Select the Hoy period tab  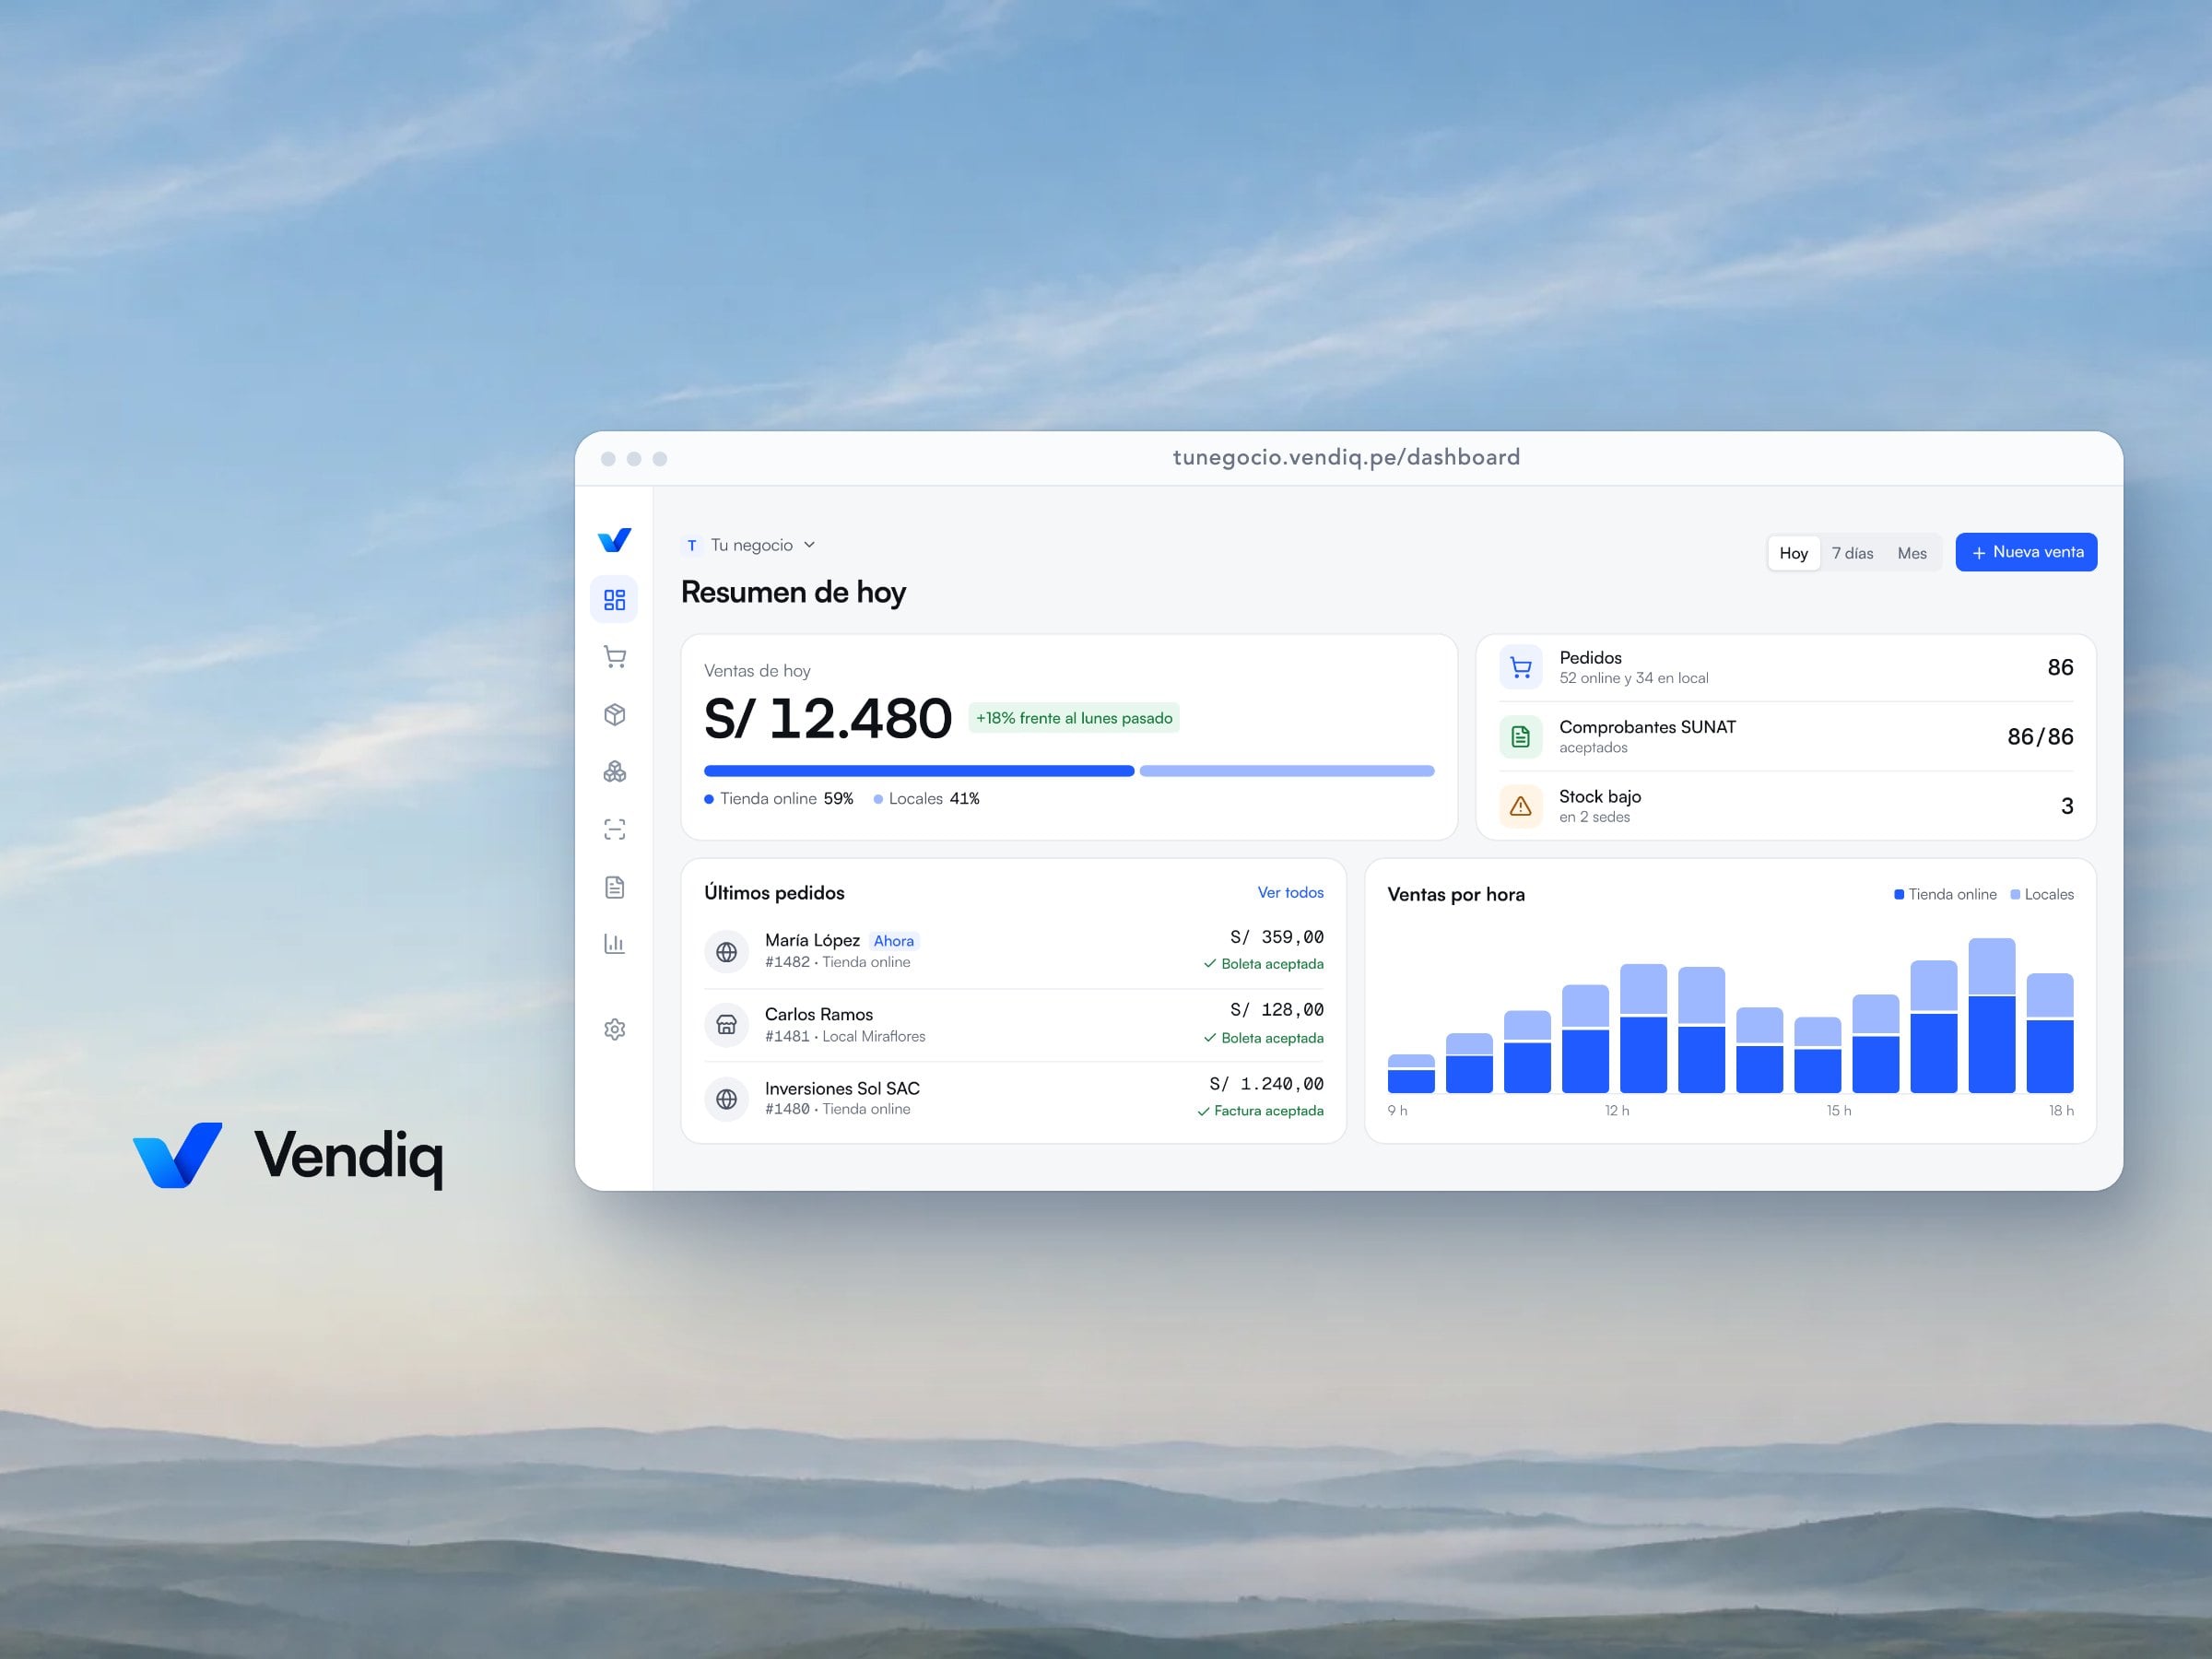click(1793, 553)
